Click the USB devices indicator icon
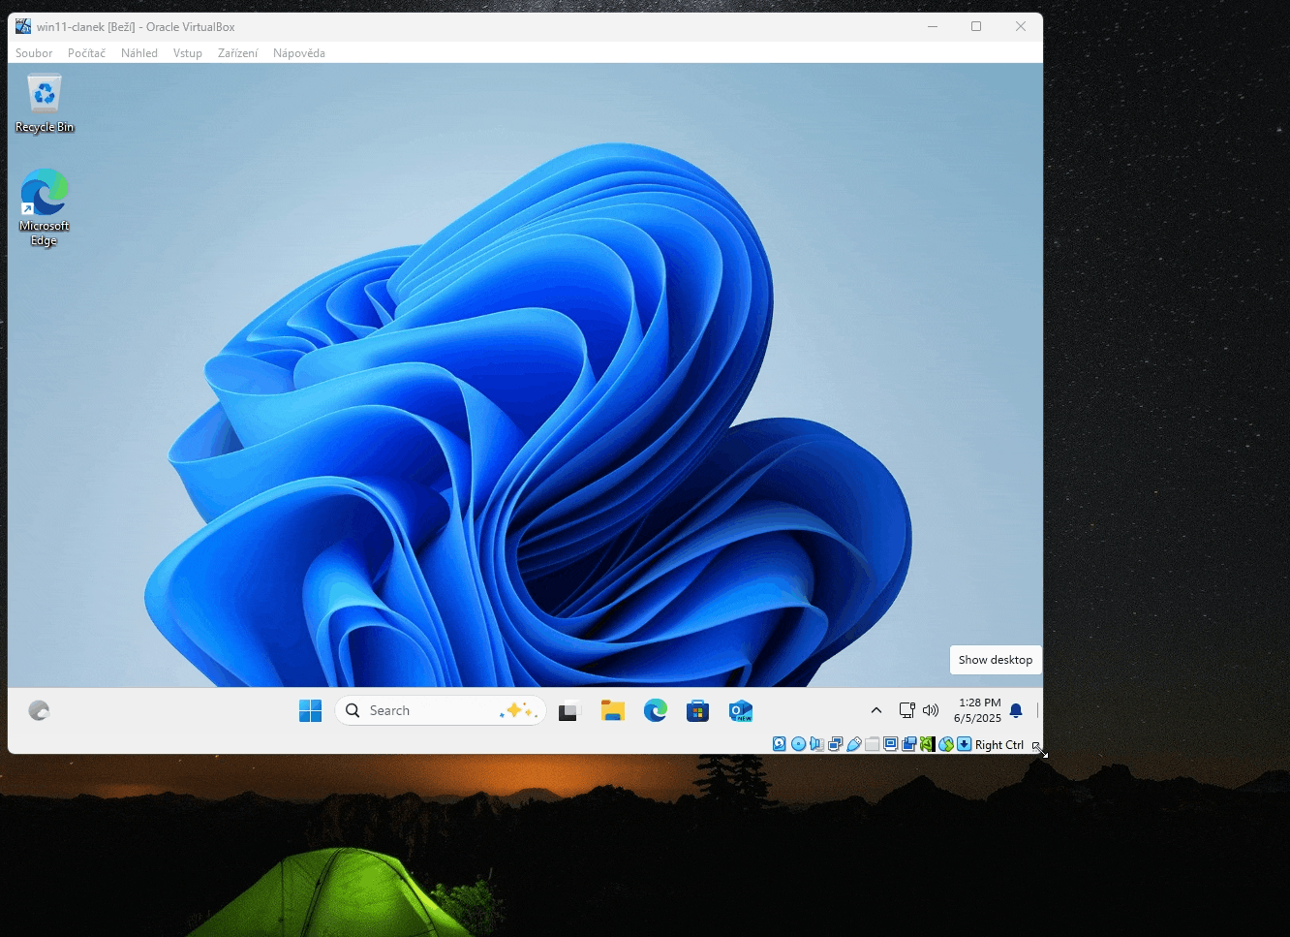1290x937 pixels. coord(853,744)
